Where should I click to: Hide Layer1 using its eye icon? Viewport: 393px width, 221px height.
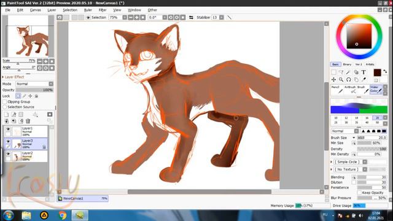pos(8,130)
